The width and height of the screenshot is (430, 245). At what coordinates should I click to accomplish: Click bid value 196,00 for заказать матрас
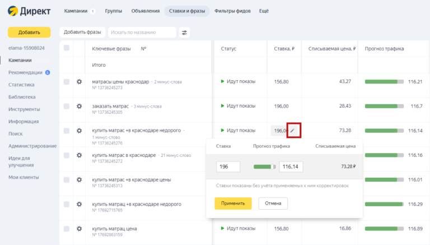tap(281, 107)
